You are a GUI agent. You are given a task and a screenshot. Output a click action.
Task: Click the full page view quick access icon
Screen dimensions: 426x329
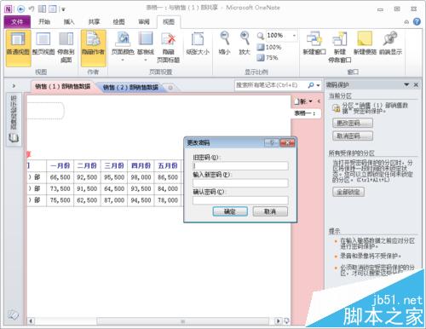(53, 9)
